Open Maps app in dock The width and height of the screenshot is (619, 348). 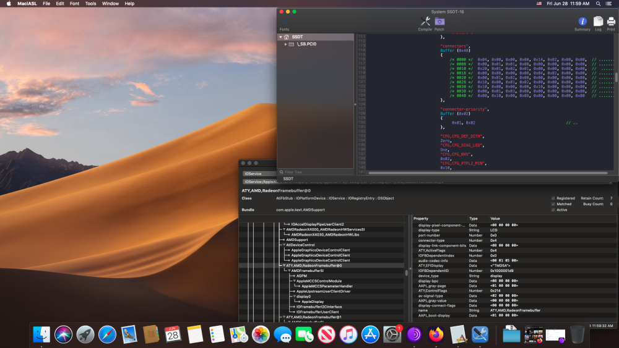(x=239, y=334)
